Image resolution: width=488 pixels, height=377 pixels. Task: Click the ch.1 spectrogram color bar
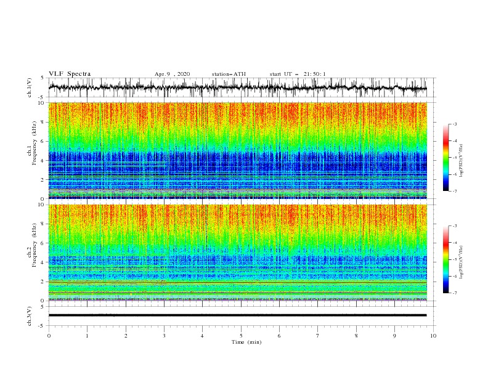click(445, 158)
